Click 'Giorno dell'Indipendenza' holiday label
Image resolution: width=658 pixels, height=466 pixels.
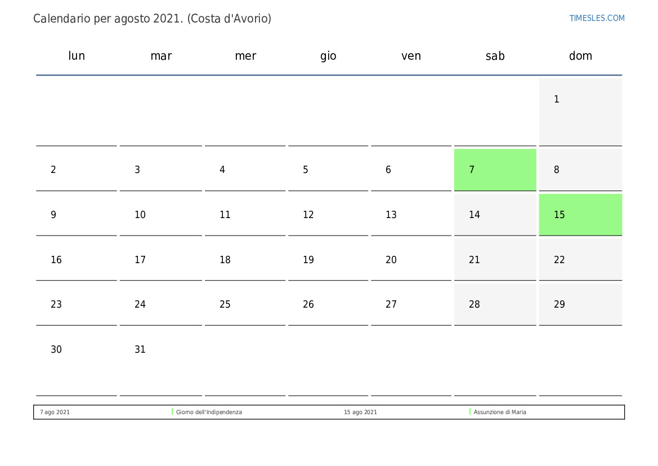[209, 412]
